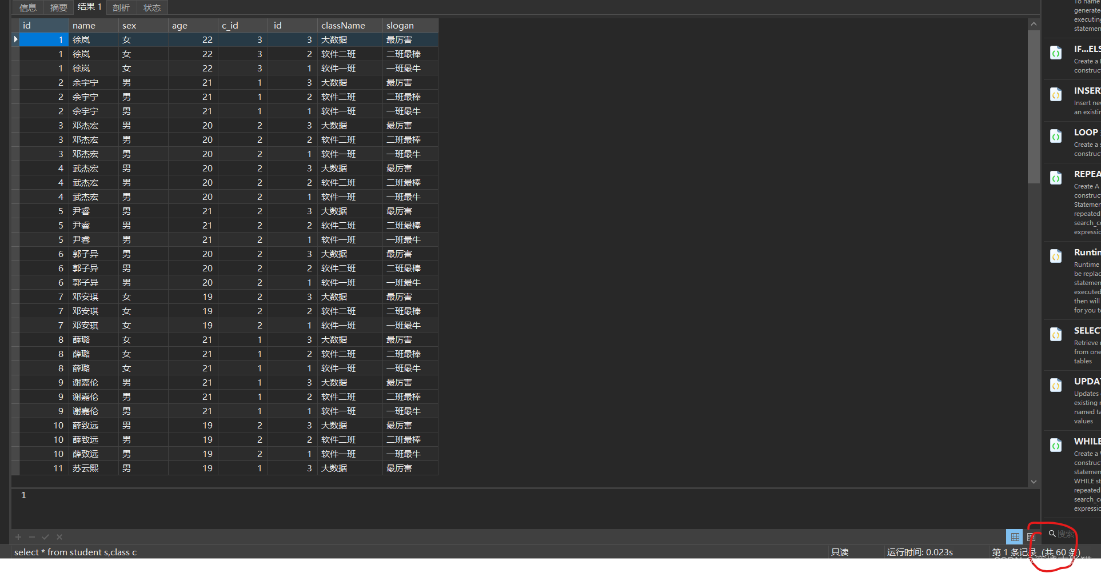Select 郭子异 in the 一班最牛 row
Image resolution: width=1101 pixels, height=573 pixels.
pos(94,282)
